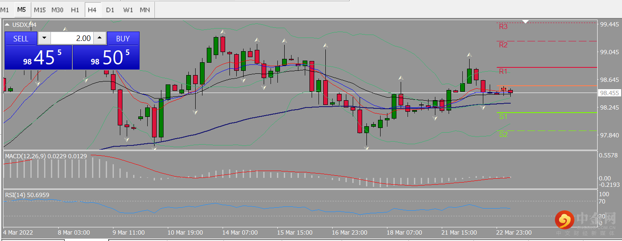Click the 98.645 price scale value
The image size is (622, 241).
point(610,80)
